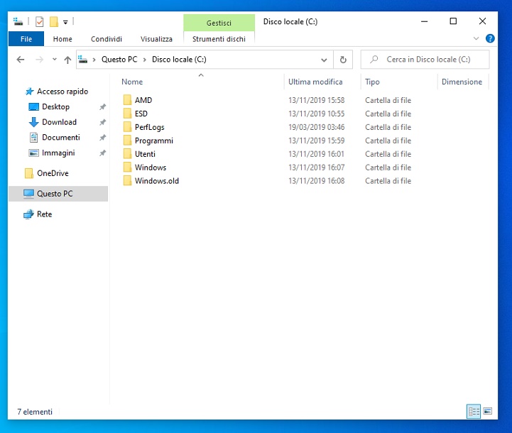This screenshot has height=433, width=512.
Task: Sort by the Dimensione column header
Action: 462,82
